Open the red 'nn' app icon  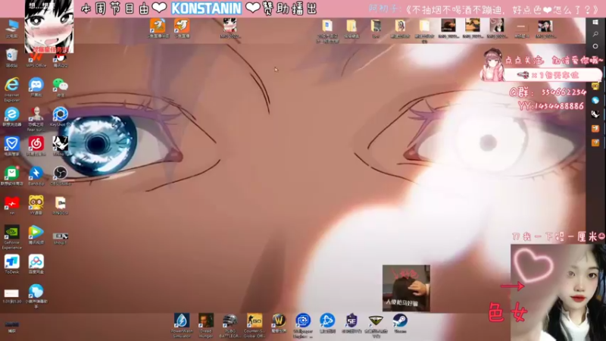11,205
